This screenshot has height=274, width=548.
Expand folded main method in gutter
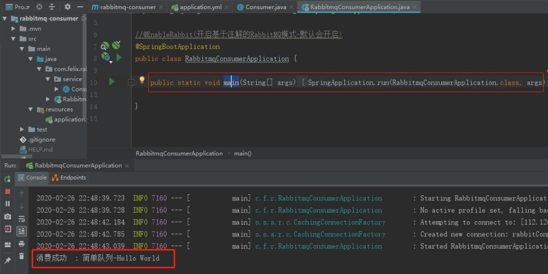tap(131, 82)
